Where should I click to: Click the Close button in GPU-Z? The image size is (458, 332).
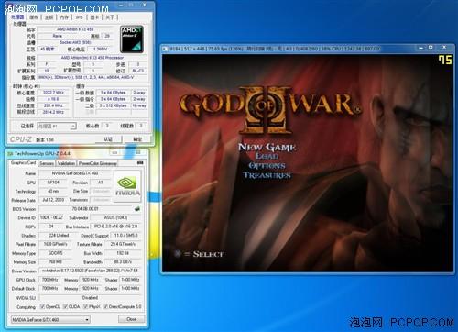pos(131,319)
